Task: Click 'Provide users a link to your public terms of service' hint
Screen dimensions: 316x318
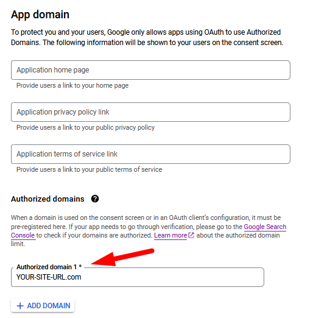Action: pyautogui.click(x=89, y=169)
